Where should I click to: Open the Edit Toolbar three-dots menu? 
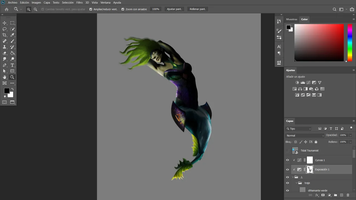(x=12, y=83)
